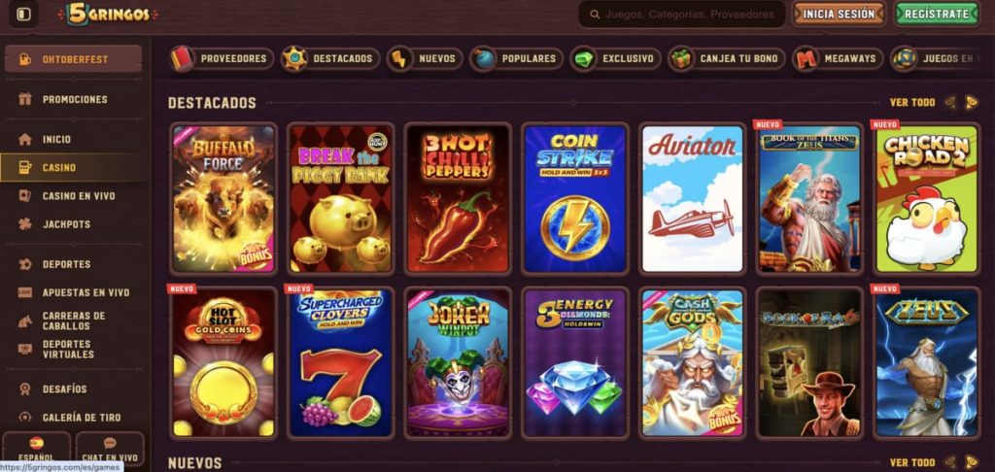Click the Inicia Sesión button
995x472 pixels.
point(839,14)
